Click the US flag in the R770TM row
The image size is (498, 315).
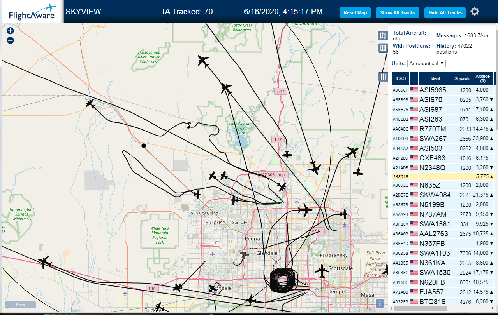pyautogui.click(x=414, y=129)
